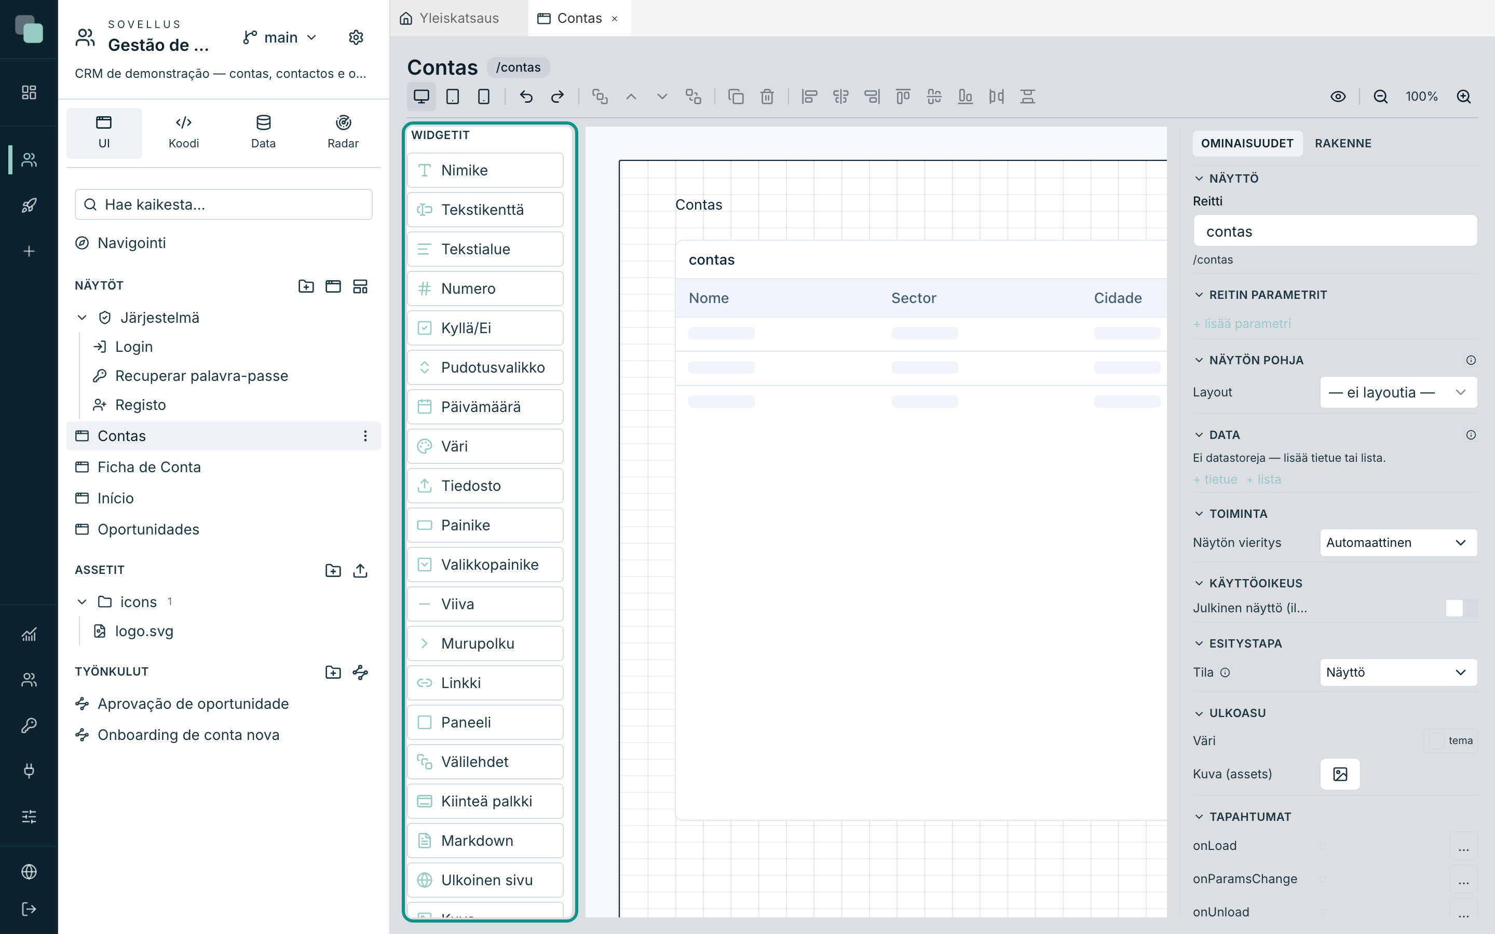
Task: Click the Reitti route input field
Action: click(1335, 231)
